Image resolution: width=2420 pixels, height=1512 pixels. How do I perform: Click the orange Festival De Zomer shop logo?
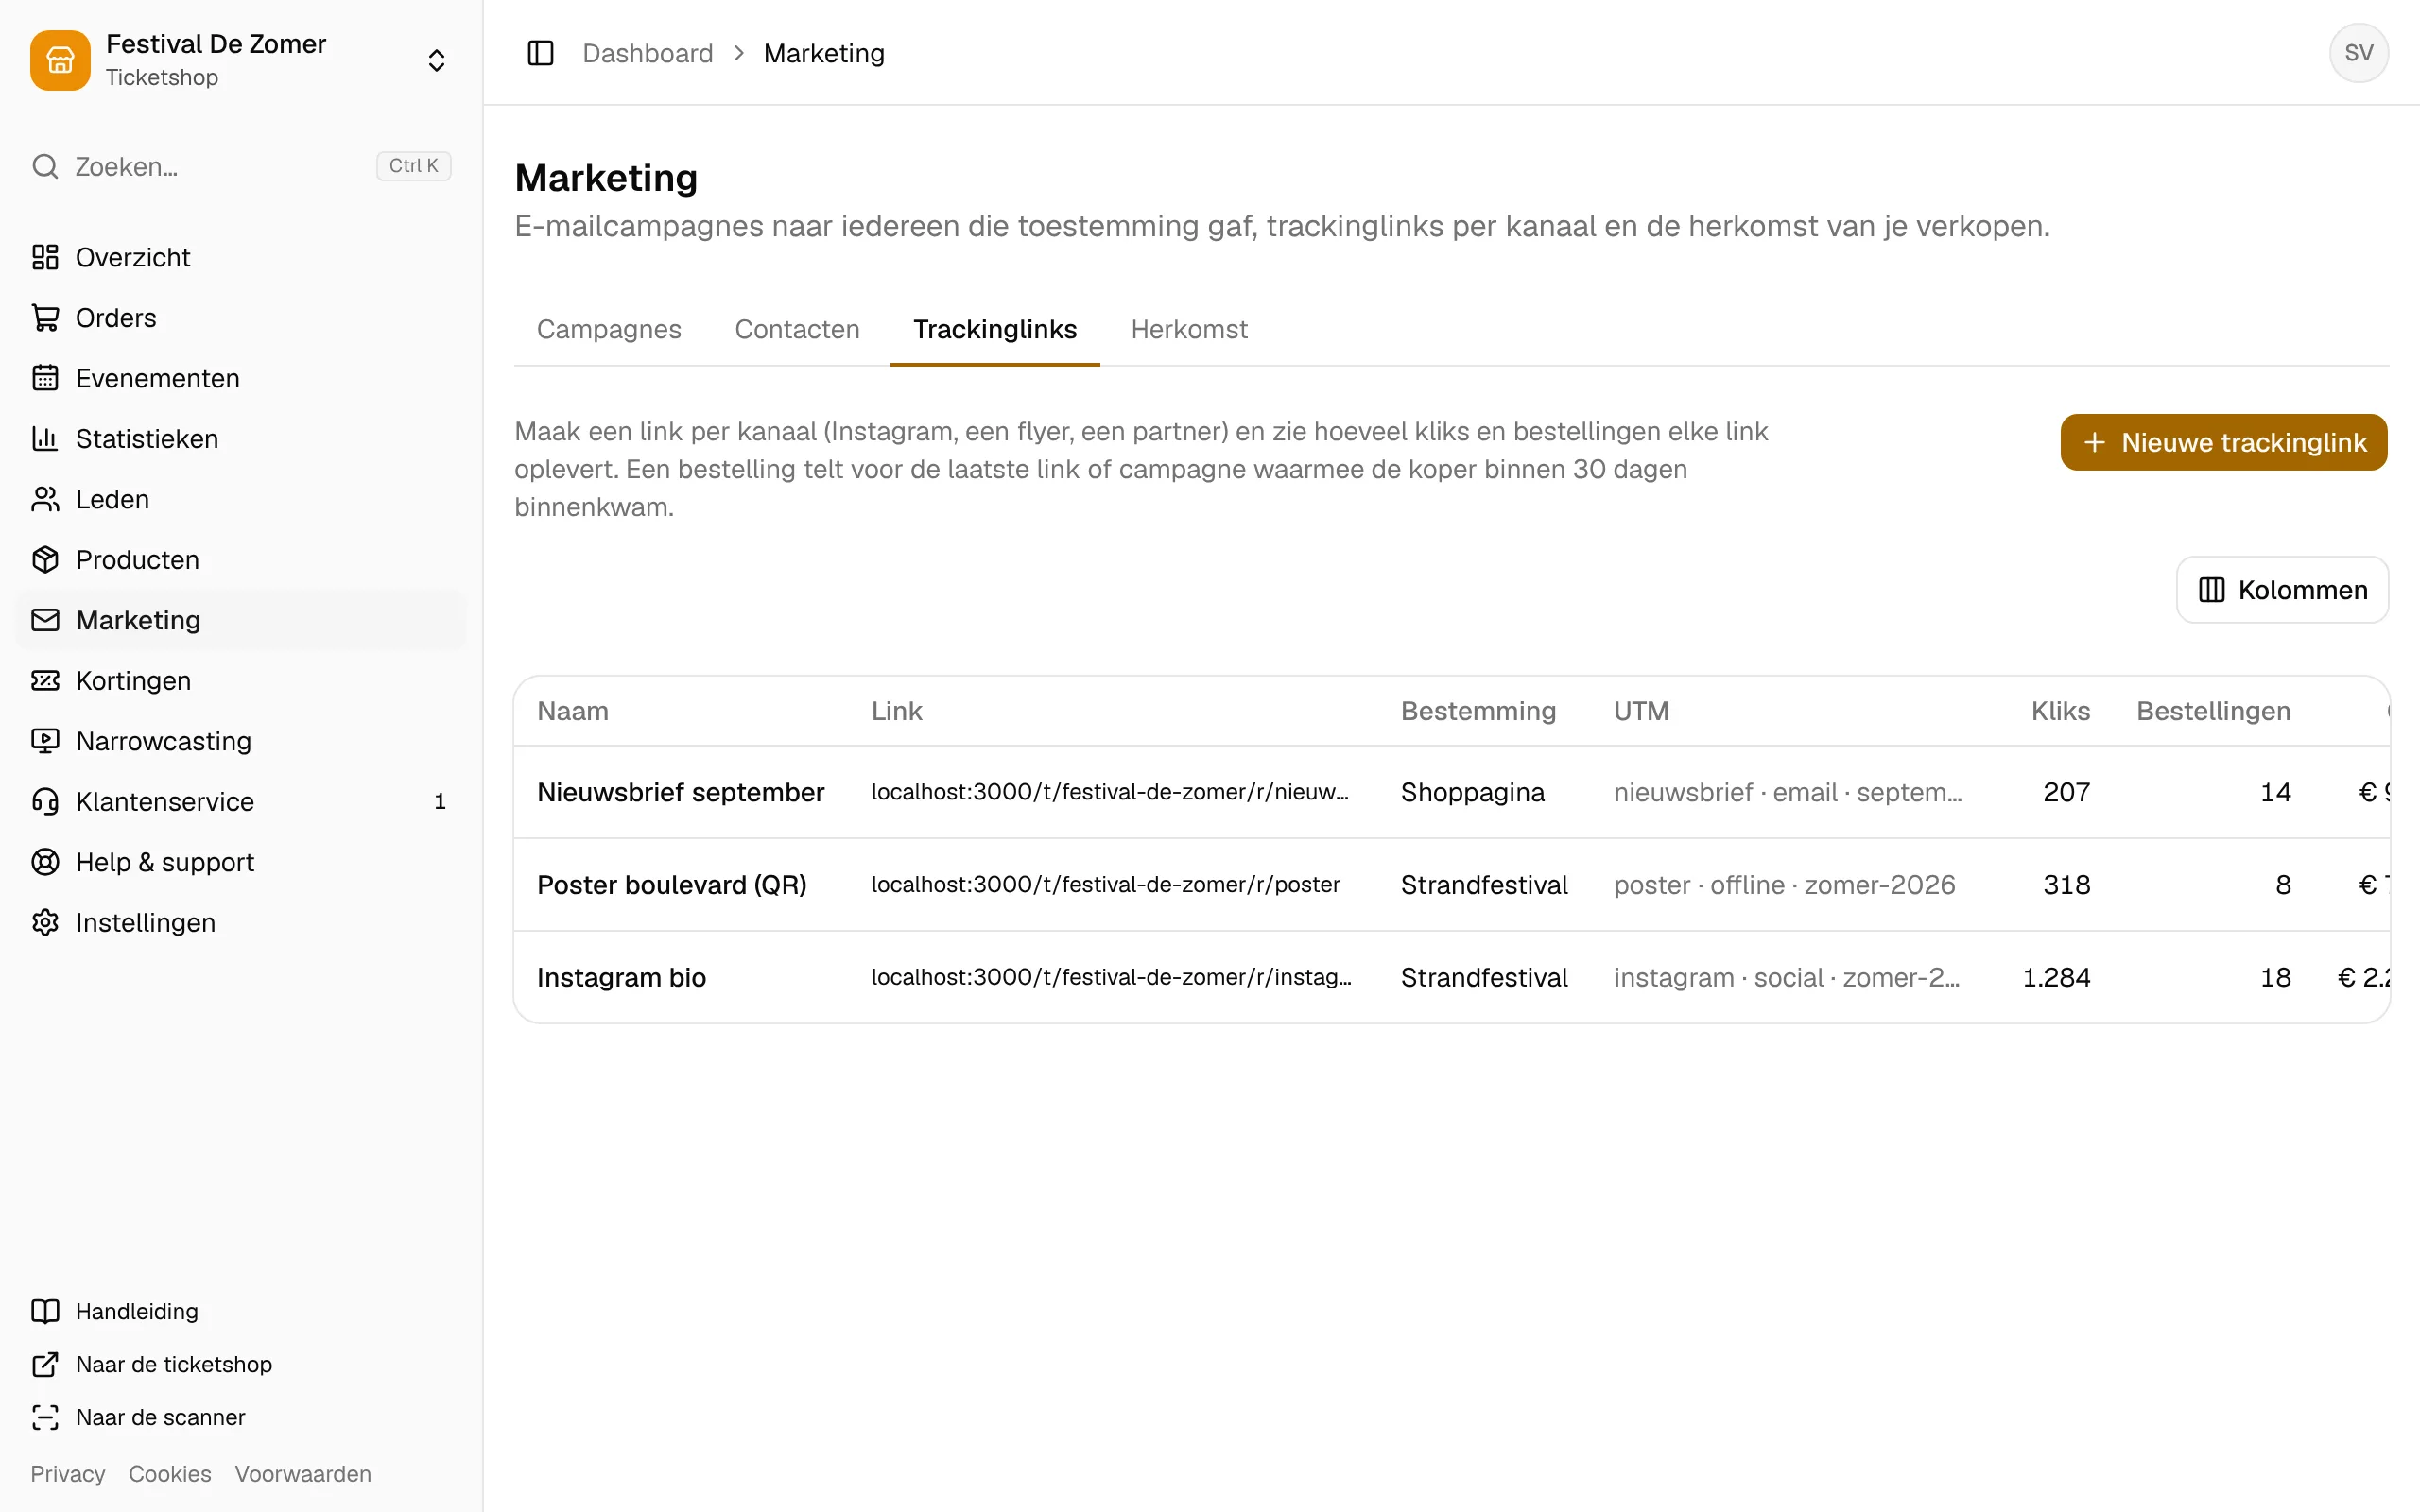[60, 60]
